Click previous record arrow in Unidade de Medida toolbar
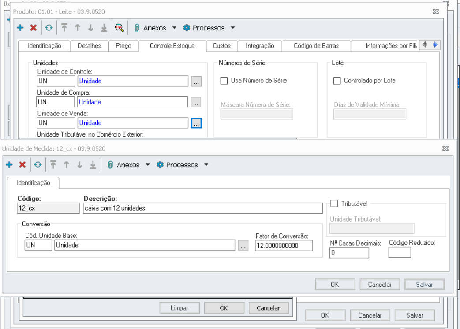 tap(66, 165)
